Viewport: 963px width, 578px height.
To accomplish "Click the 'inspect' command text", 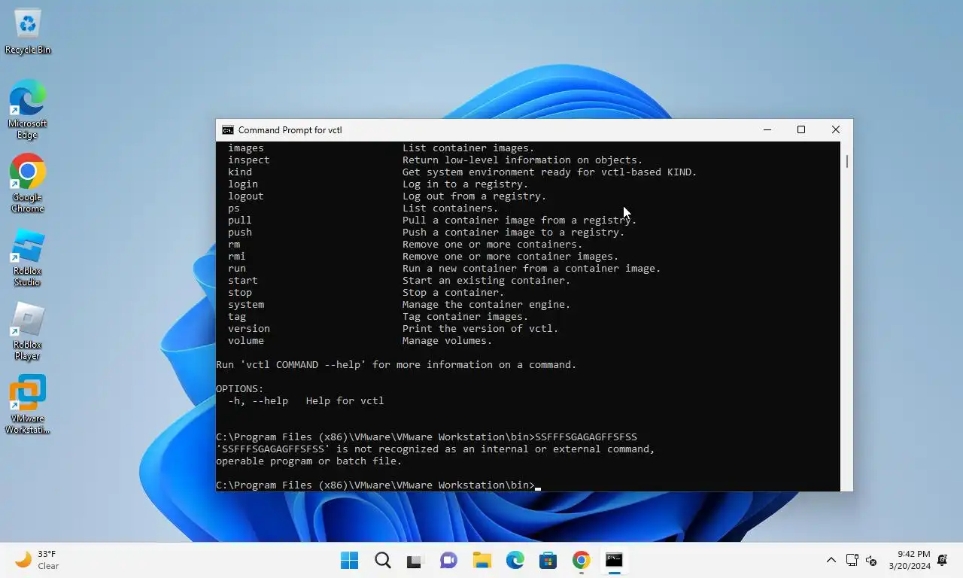I will (x=249, y=160).
